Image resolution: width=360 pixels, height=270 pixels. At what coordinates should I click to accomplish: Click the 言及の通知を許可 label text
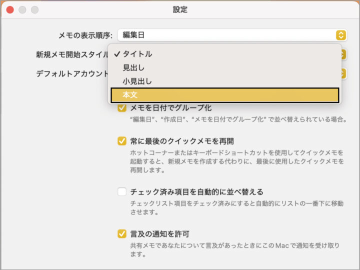coord(159,234)
